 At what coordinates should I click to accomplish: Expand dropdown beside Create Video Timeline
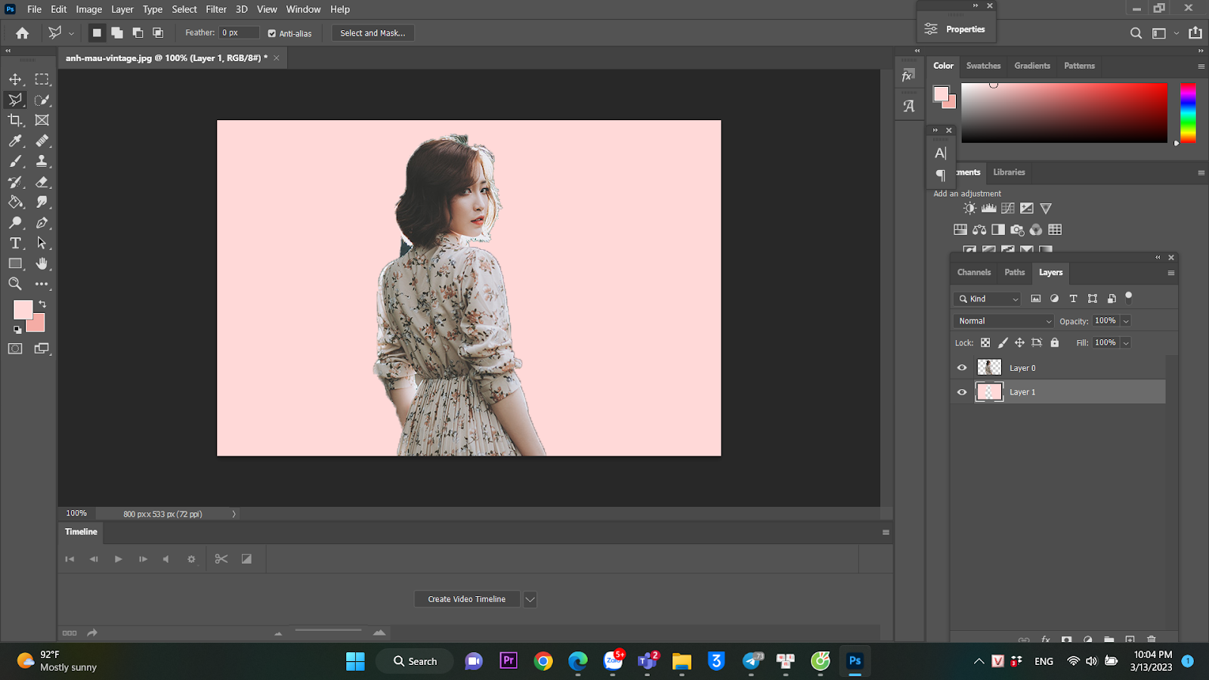[x=530, y=600]
